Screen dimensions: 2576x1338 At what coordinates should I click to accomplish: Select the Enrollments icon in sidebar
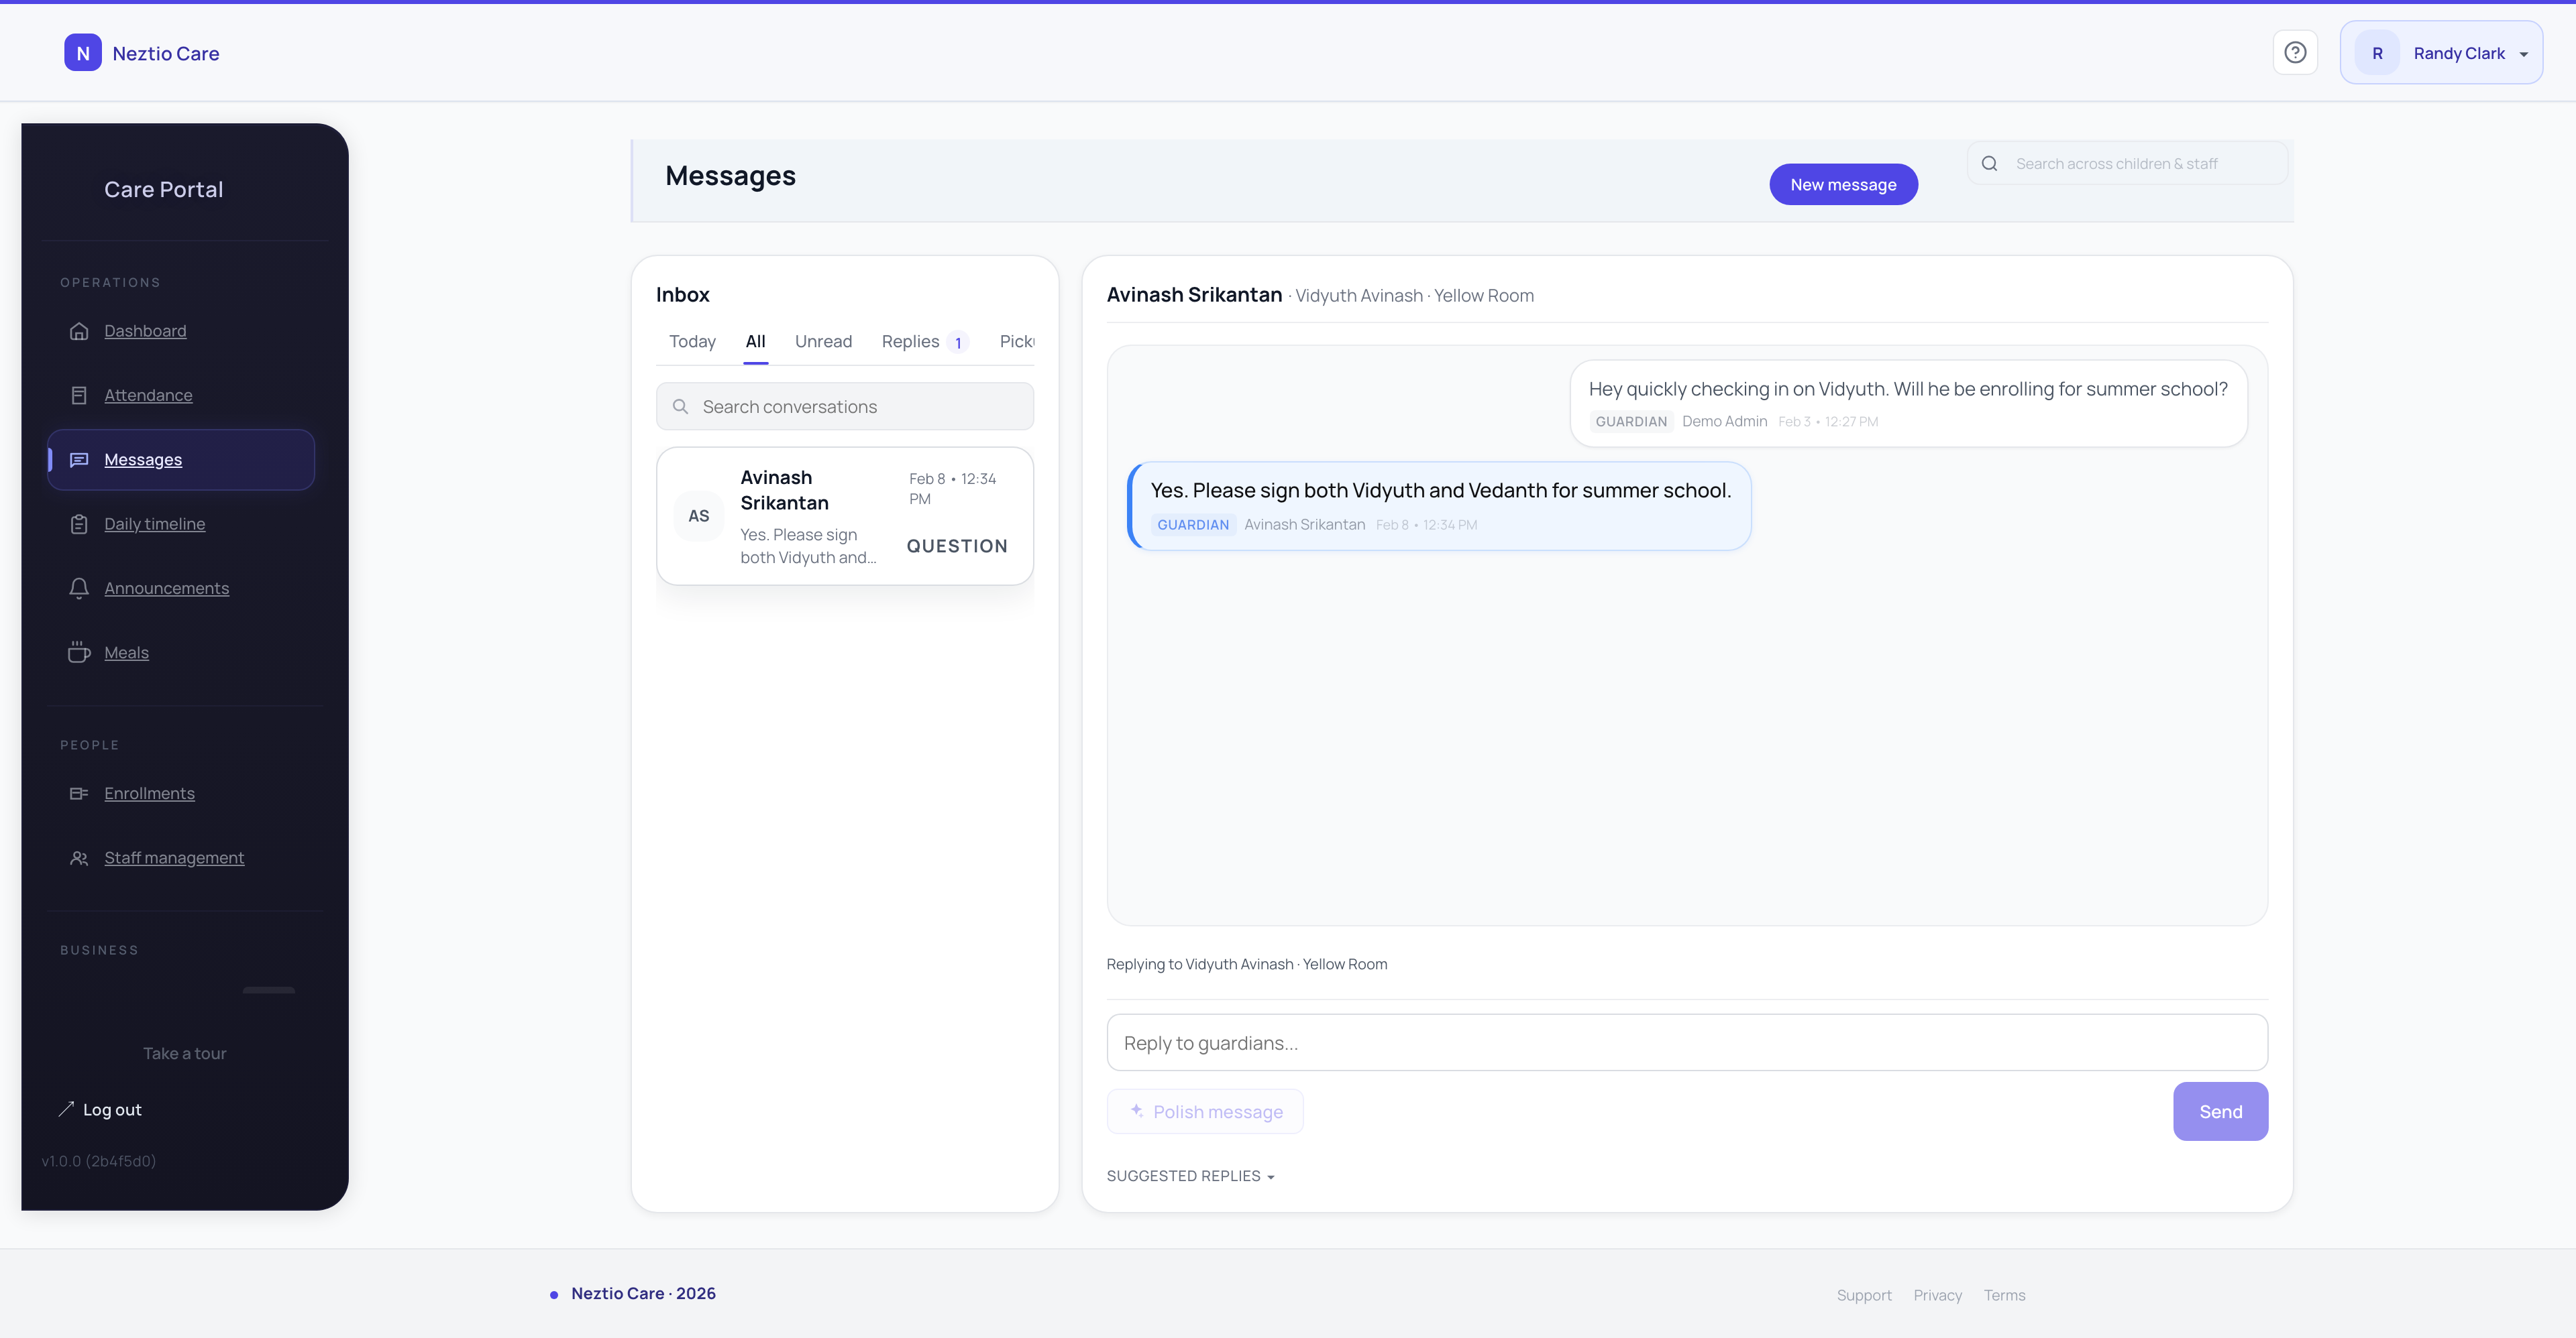(x=80, y=794)
